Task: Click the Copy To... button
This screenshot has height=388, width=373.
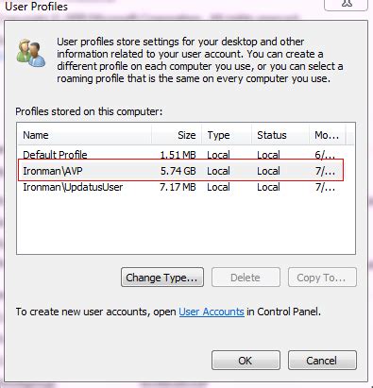Action: click(x=322, y=278)
